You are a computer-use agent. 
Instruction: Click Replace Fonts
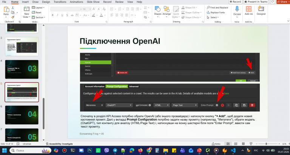click(216, 12)
